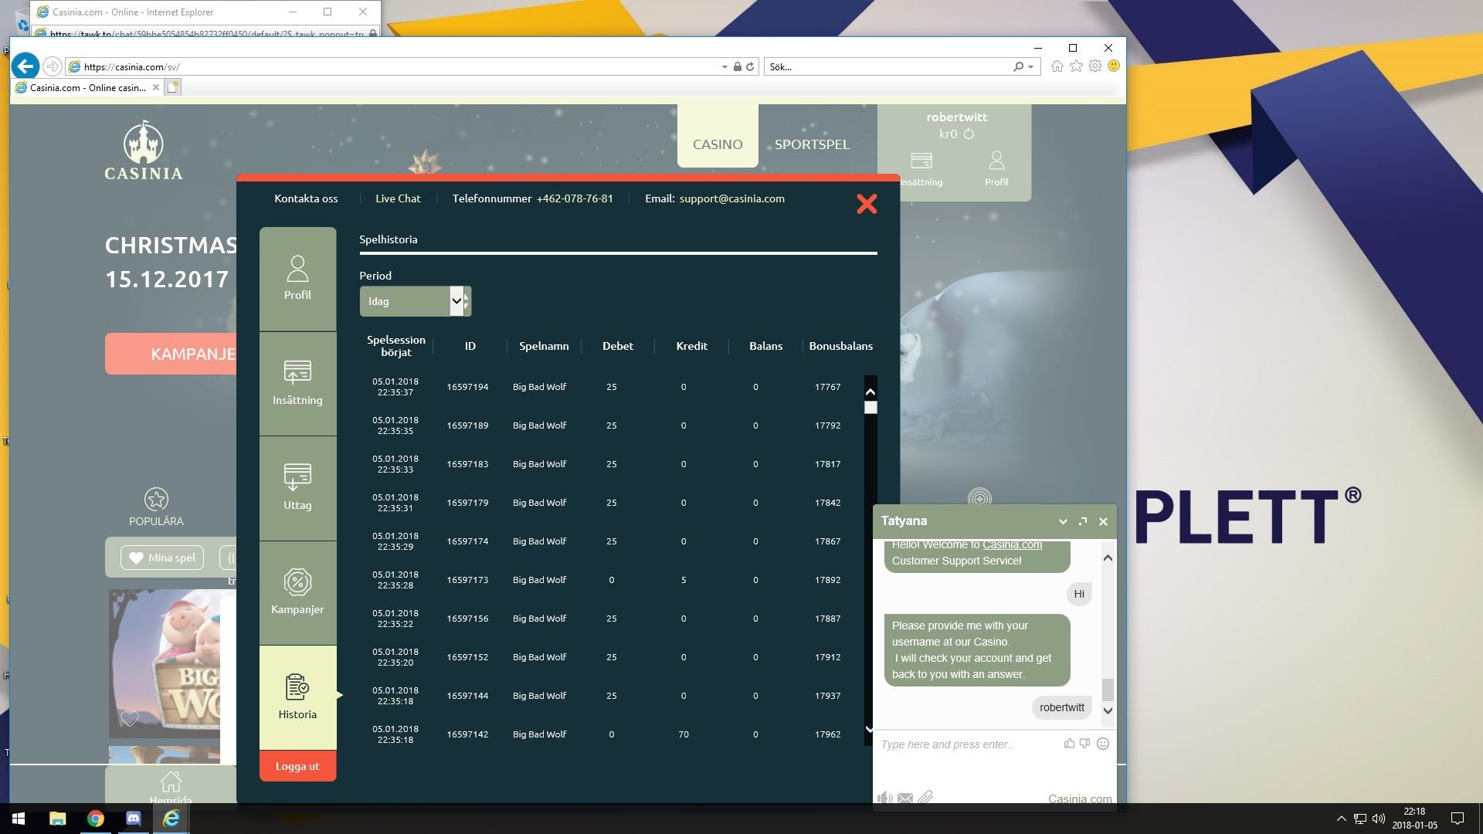The width and height of the screenshot is (1483, 834).
Task: Open Live Chat link in dialog header
Action: click(x=398, y=198)
